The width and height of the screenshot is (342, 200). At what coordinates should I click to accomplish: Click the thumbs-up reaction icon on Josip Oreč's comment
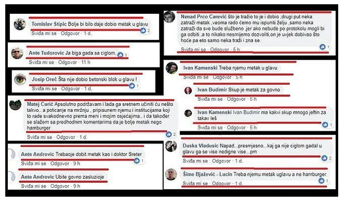tap(132, 86)
